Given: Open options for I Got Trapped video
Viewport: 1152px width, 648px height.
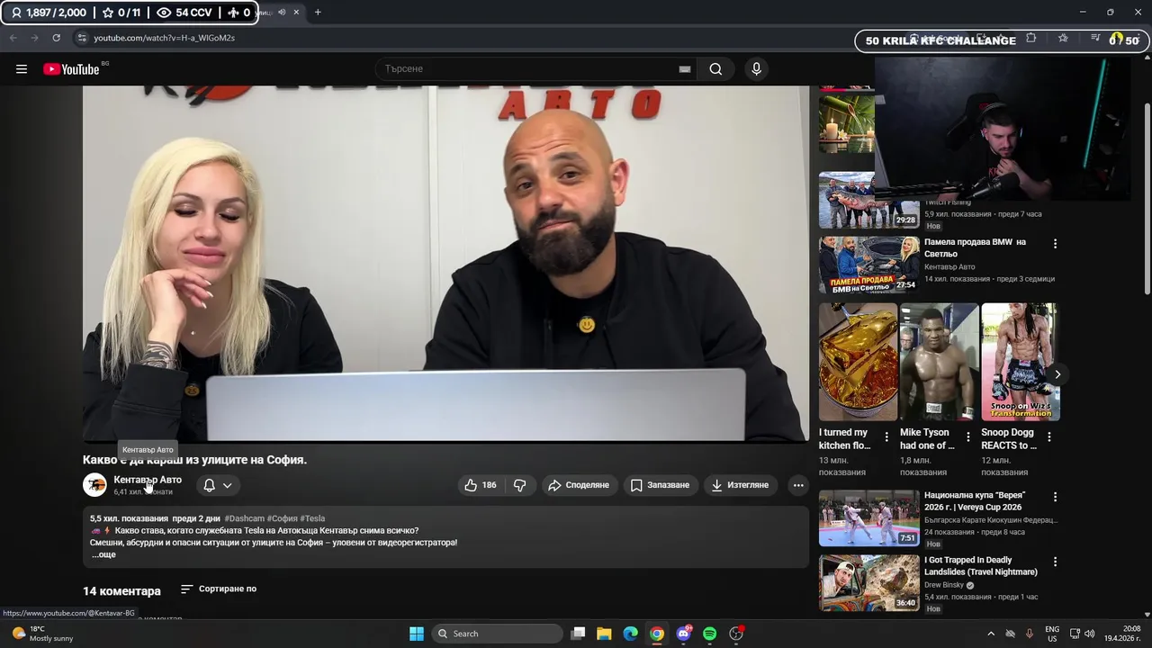Looking at the screenshot, I should [x=1055, y=562].
